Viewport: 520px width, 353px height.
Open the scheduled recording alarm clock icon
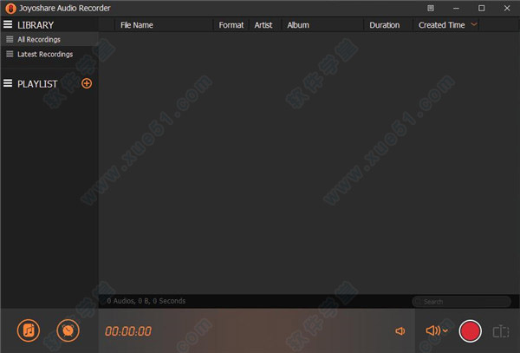click(68, 330)
